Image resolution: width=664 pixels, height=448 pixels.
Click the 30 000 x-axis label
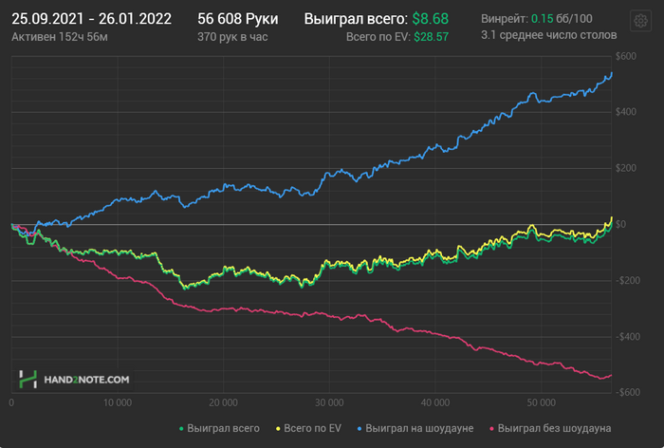tap(329, 402)
